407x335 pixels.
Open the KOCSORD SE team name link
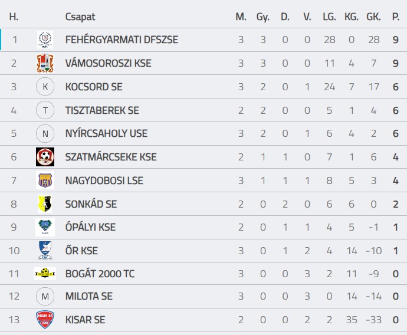94,87
